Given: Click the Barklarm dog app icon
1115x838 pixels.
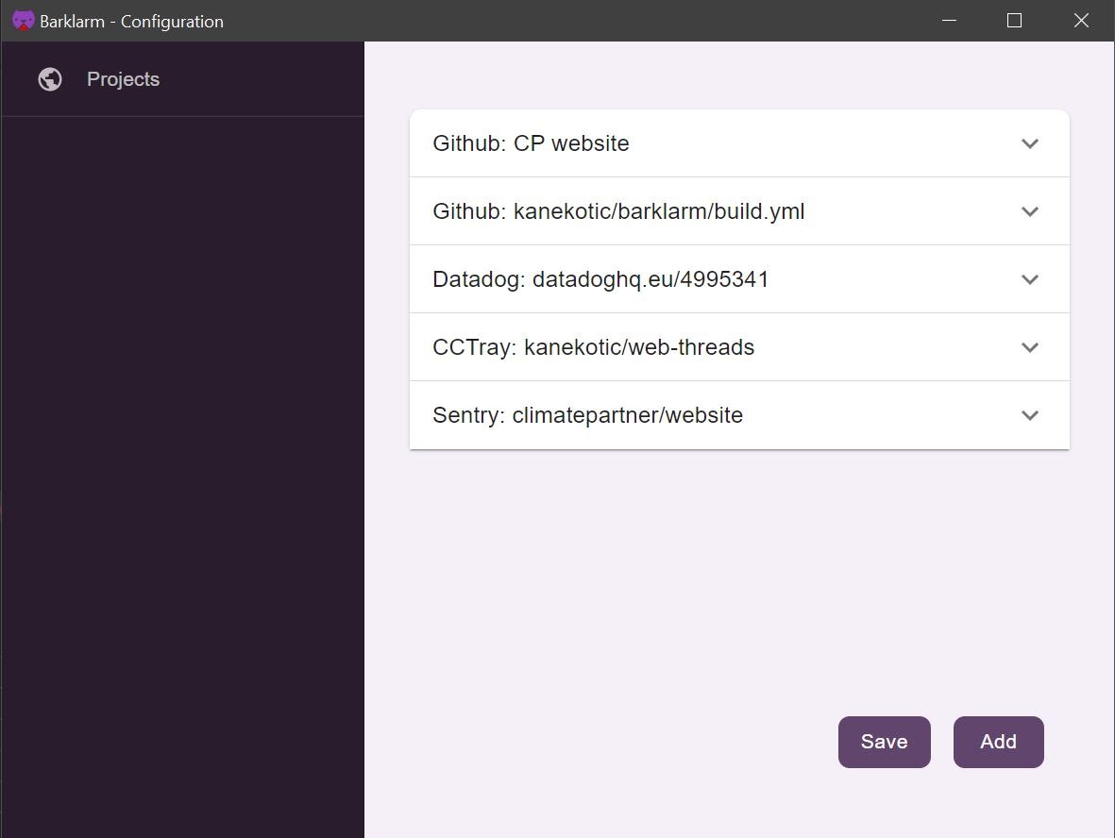Looking at the screenshot, I should click(24, 21).
